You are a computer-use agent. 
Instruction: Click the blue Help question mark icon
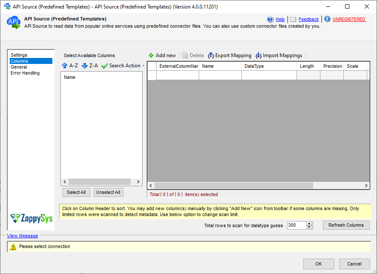tap(270, 19)
